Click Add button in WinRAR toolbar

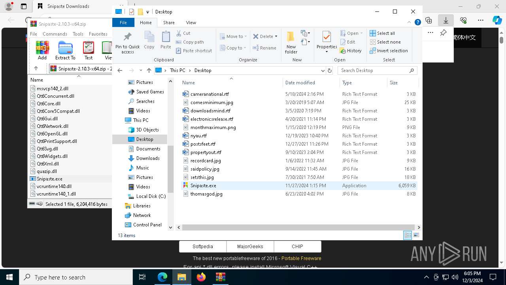[42, 51]
